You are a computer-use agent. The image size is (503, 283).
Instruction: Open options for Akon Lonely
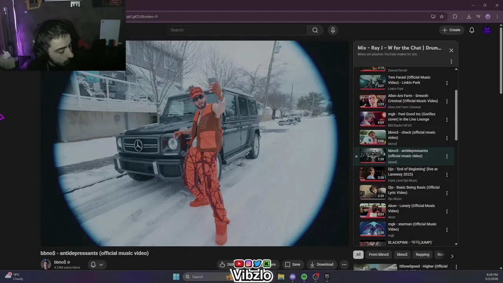(447, 211)
